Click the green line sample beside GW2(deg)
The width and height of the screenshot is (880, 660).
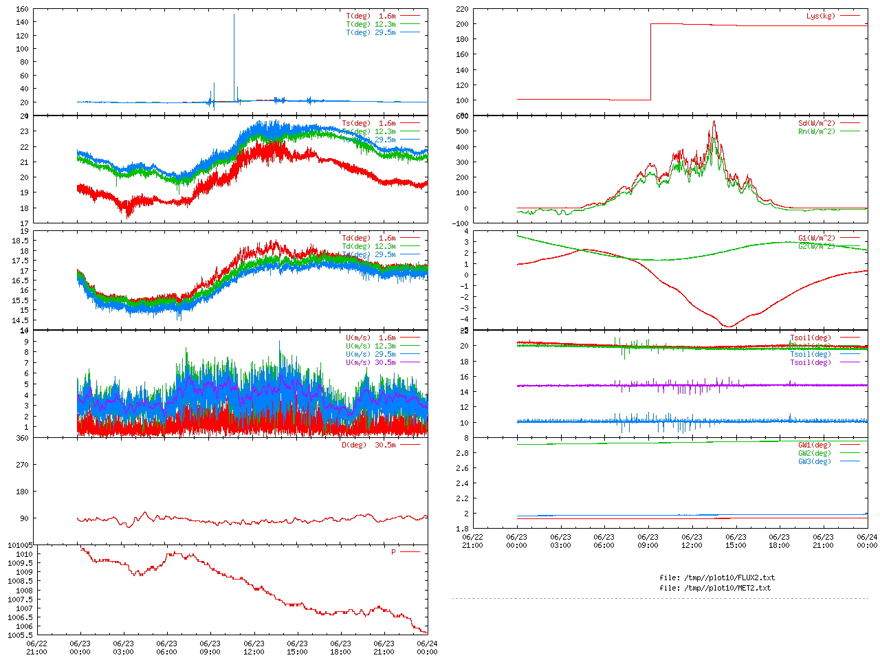click(850, 454)
